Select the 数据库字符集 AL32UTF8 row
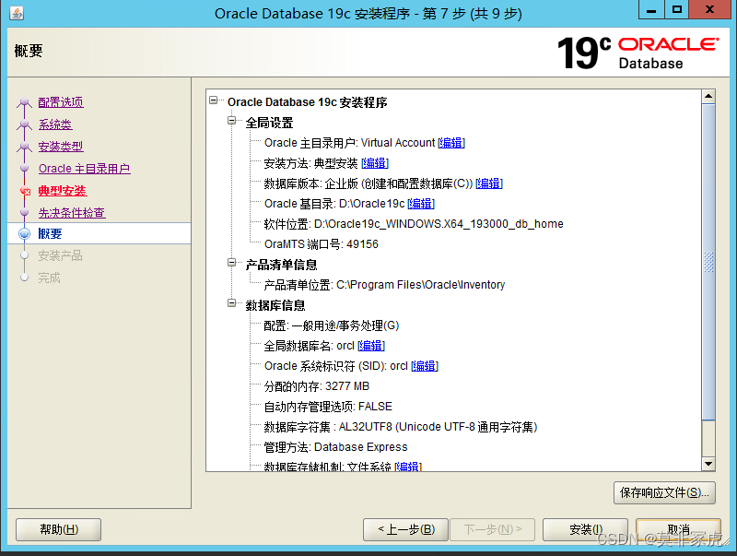Image resolution: width=737 pixels, height=556 pixels. pos(401,427)
